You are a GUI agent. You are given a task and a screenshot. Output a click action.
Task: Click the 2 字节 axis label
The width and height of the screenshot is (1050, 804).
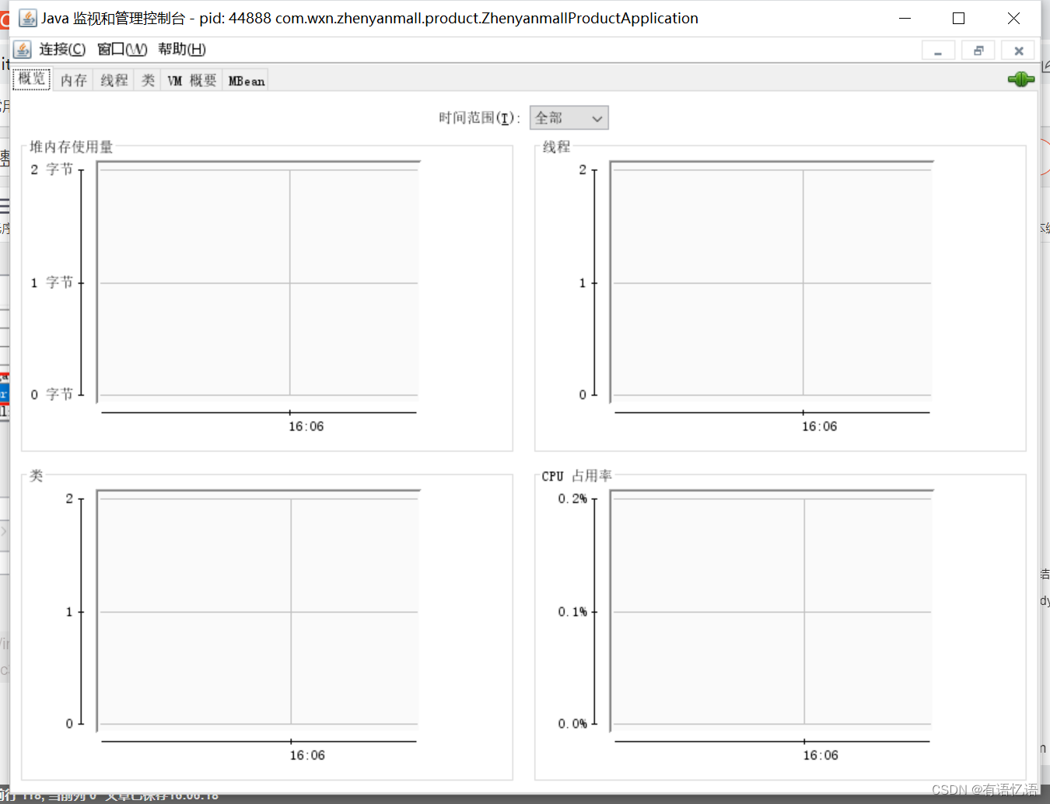coord(52,170)
